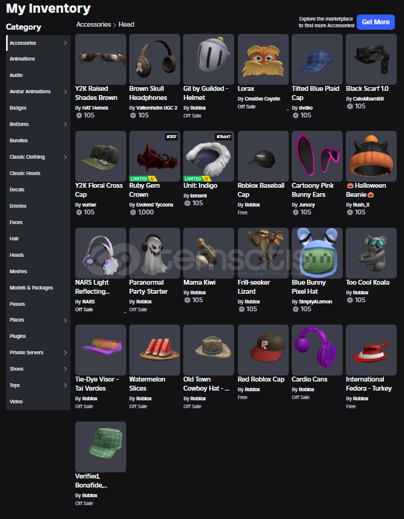Select the Paranormal Party Starter ghost image
The width and height of the screenshot is (404, 519).
point(155,253)
